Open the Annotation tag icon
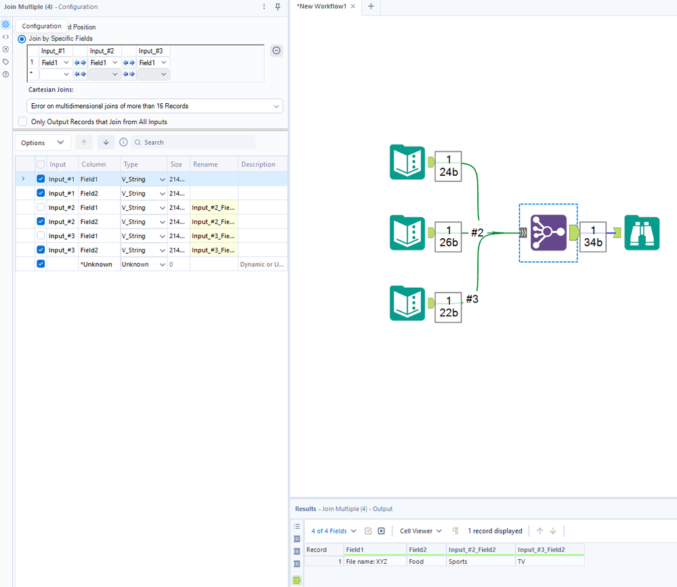677x587 pixels. (x=5, y=62)
